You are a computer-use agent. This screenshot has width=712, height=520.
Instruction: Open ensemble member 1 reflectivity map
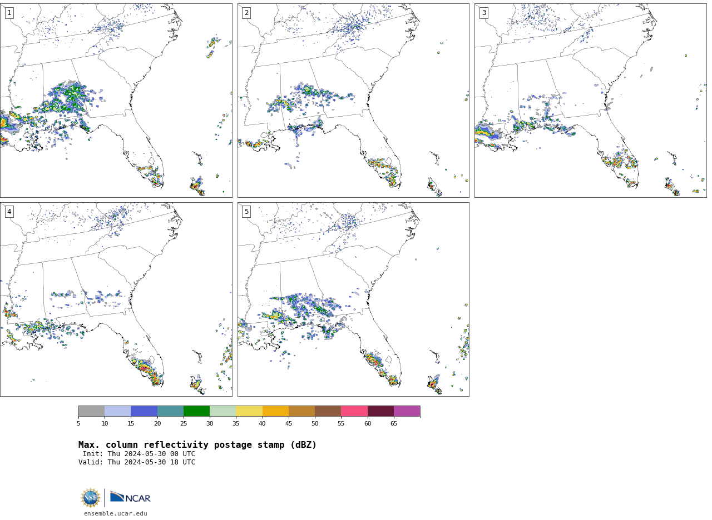pyautogui.click(x=116, y=101)
